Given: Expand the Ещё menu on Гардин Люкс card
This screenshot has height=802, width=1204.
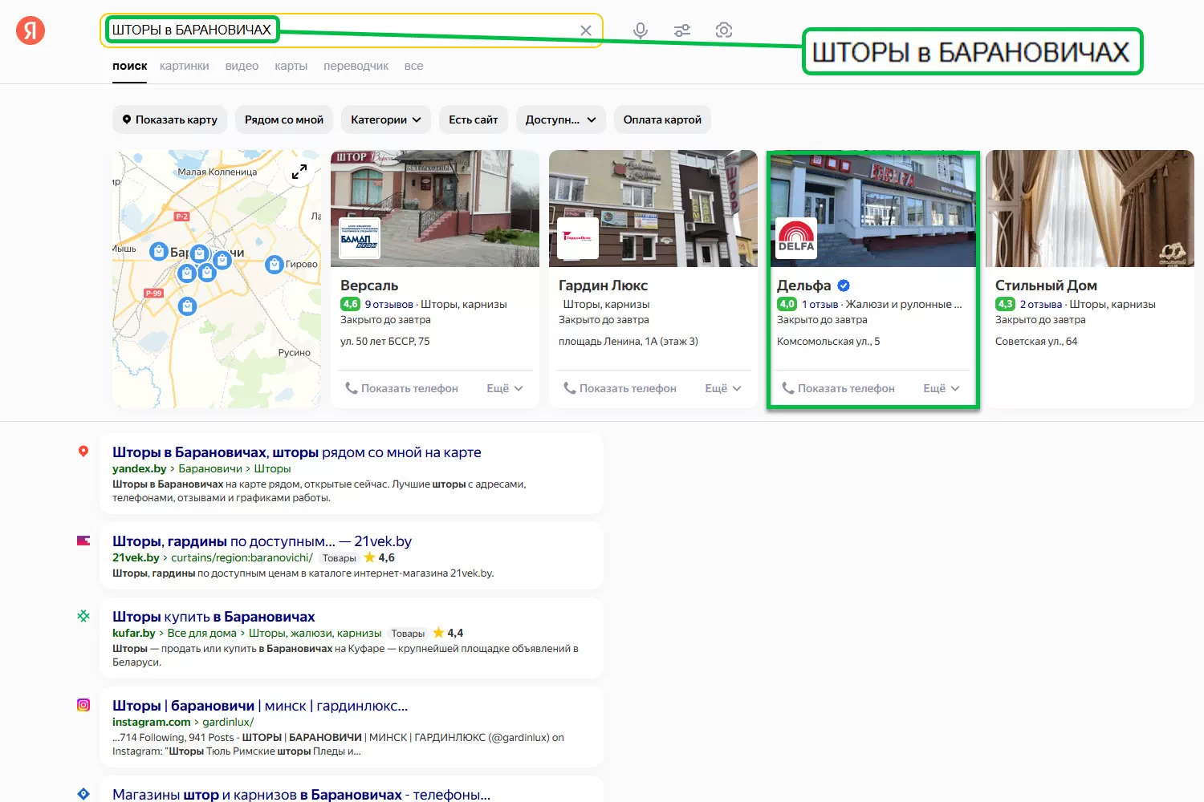Looking at the screenshot, I should (723, 388).
